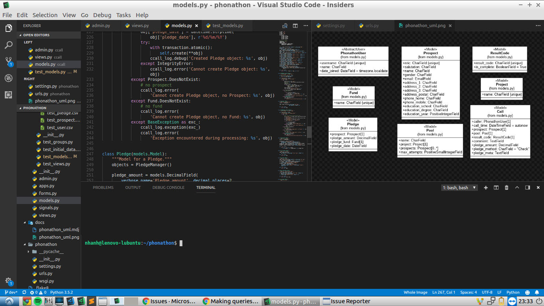
Task: Select the UTF-8 encoding indicator
Action: pyautogui.click(x=487, y=292)
